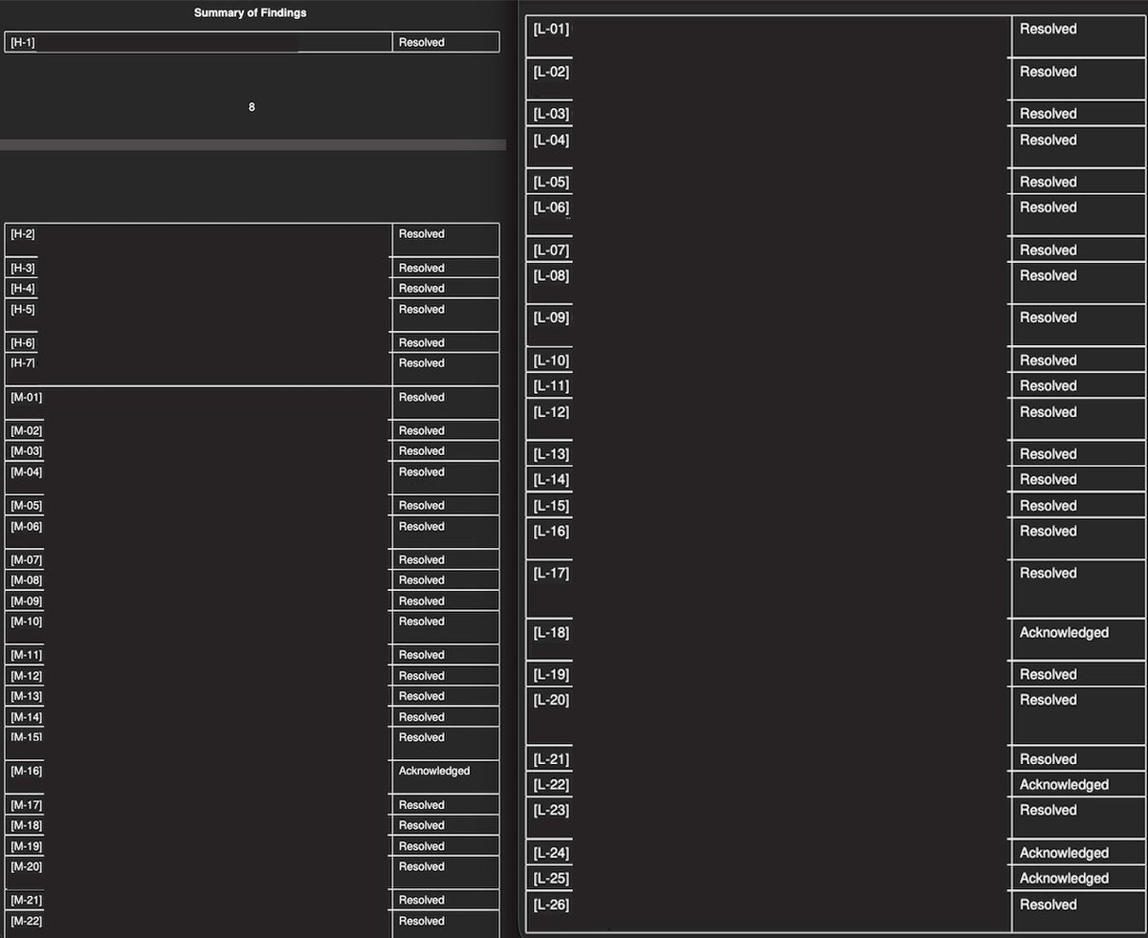Select the [L-09] entry
Viewport: 1148px width, 938px height.
click(x=551, y=317)
